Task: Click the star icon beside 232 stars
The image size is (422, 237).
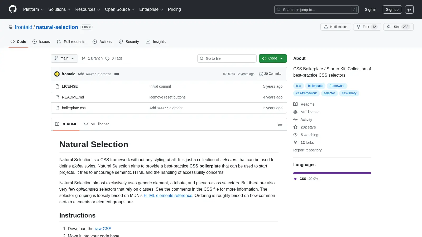Action: click(295, 127)
